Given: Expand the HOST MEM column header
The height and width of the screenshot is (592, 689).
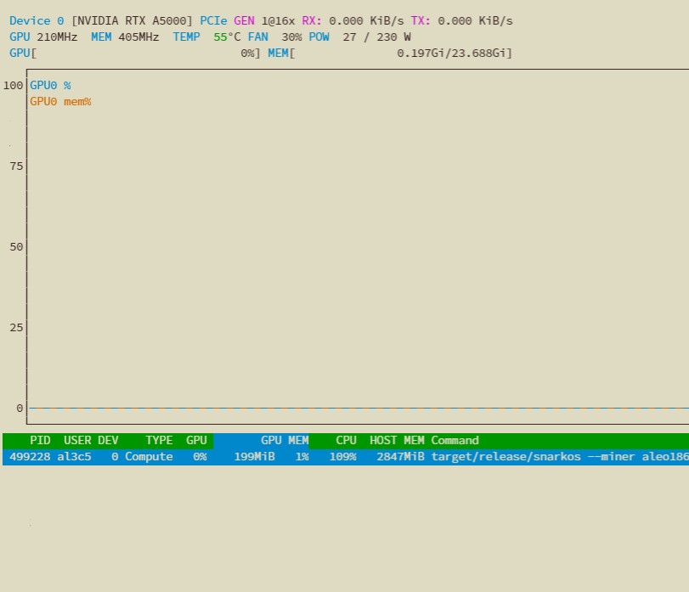Looking at the screenshot, I should click(396, 440).
